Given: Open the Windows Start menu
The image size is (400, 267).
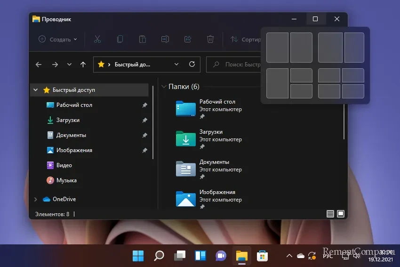Looking at the screenshot, I should [138, 256].
